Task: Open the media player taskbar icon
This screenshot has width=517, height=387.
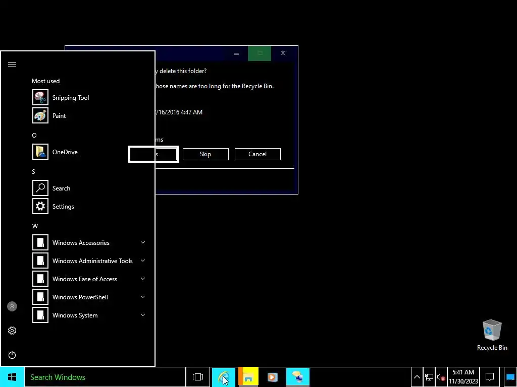Action: 273,377
